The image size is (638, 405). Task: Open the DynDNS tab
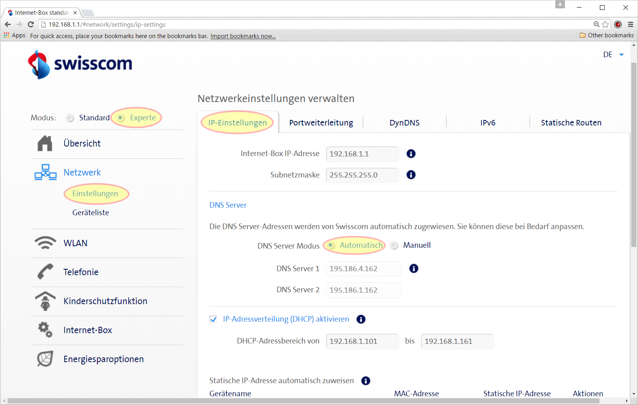point(404,123)
